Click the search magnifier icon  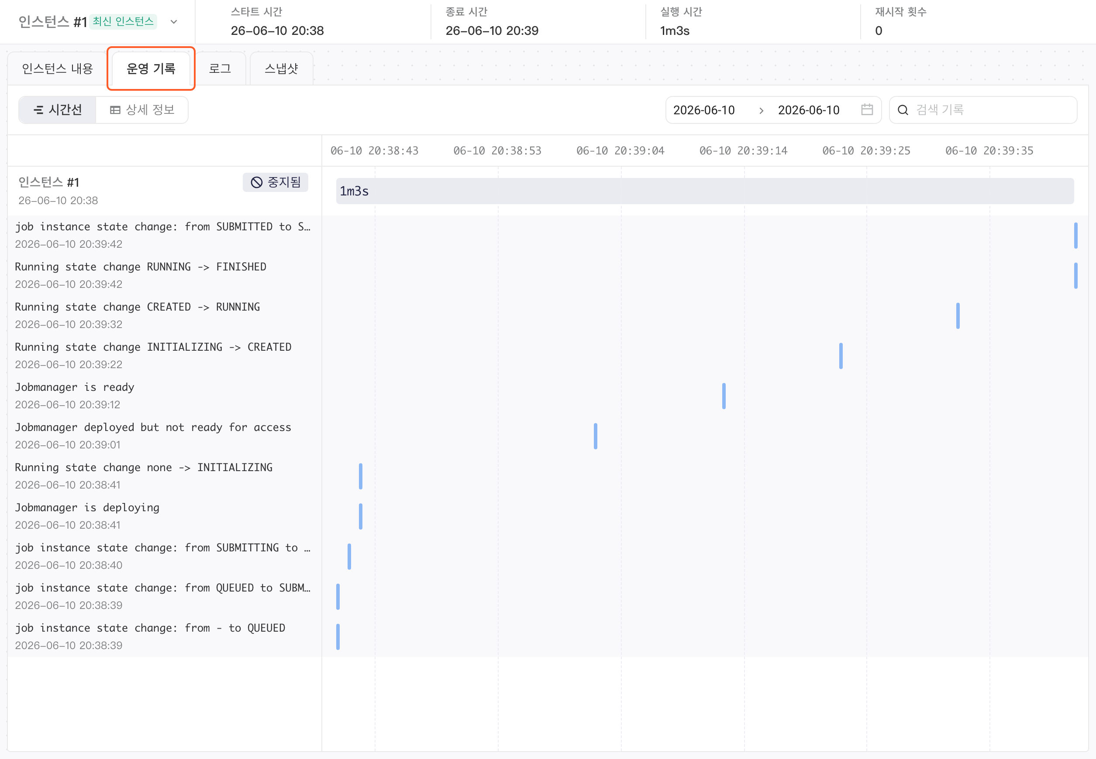(903, 110)
